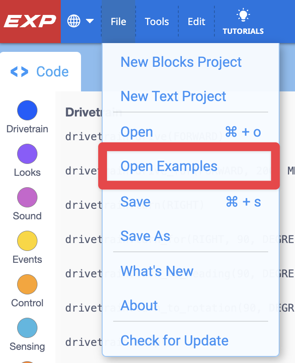Select Check for Update
Viewport: 295px width, 363px height.
coord(174,341)
